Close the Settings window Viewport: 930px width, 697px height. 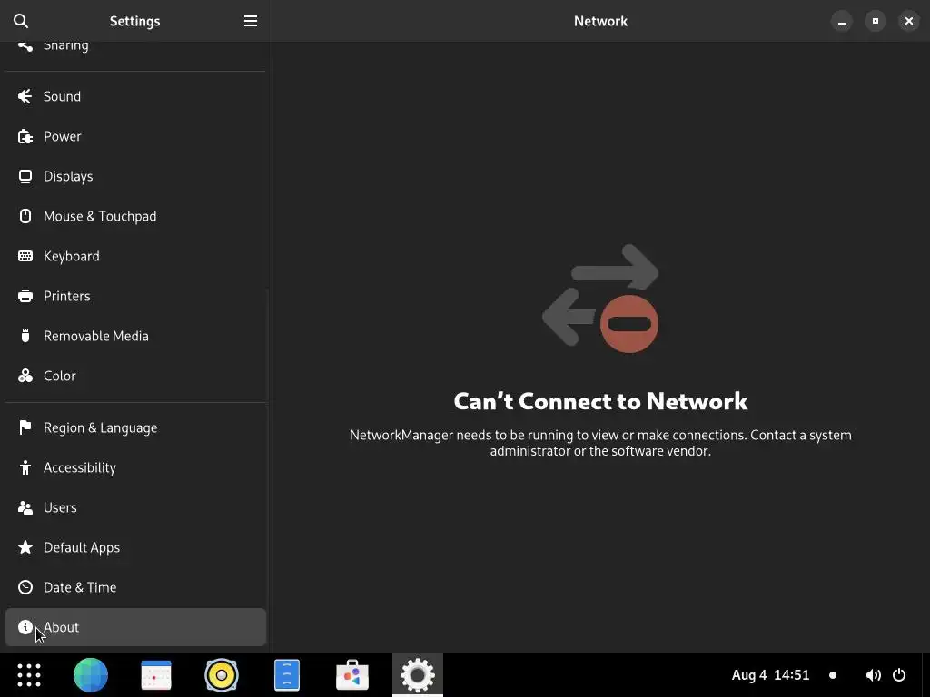pos(908,21)
